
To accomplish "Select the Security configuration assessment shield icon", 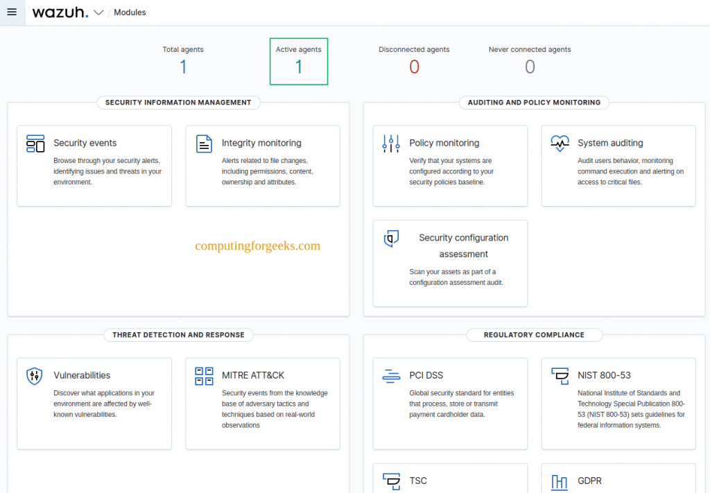I will [391, 238].
